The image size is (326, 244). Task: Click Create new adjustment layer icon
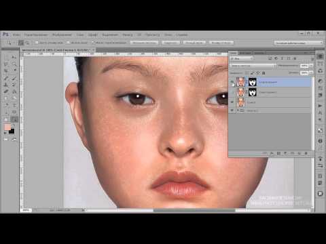click(x=285, y=153)
